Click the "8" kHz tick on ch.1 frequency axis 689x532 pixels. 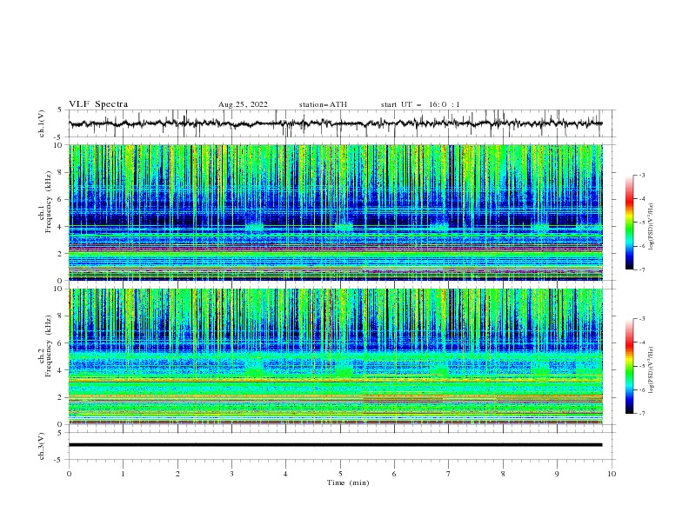pos(62,172)
